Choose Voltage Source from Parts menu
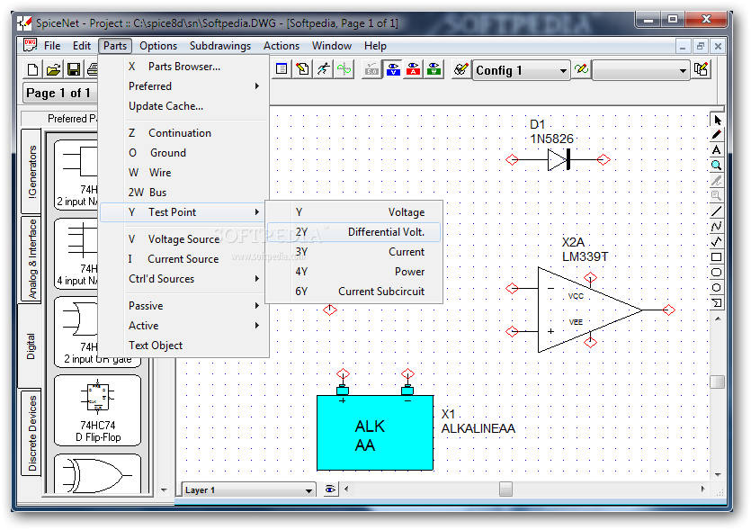This screenshot has height=530, width=751. [x=183, y=239]
